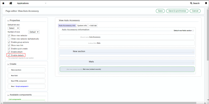Click the bookmark icon at top right
The width and height of the screenshot is (209, 104).
206,3
